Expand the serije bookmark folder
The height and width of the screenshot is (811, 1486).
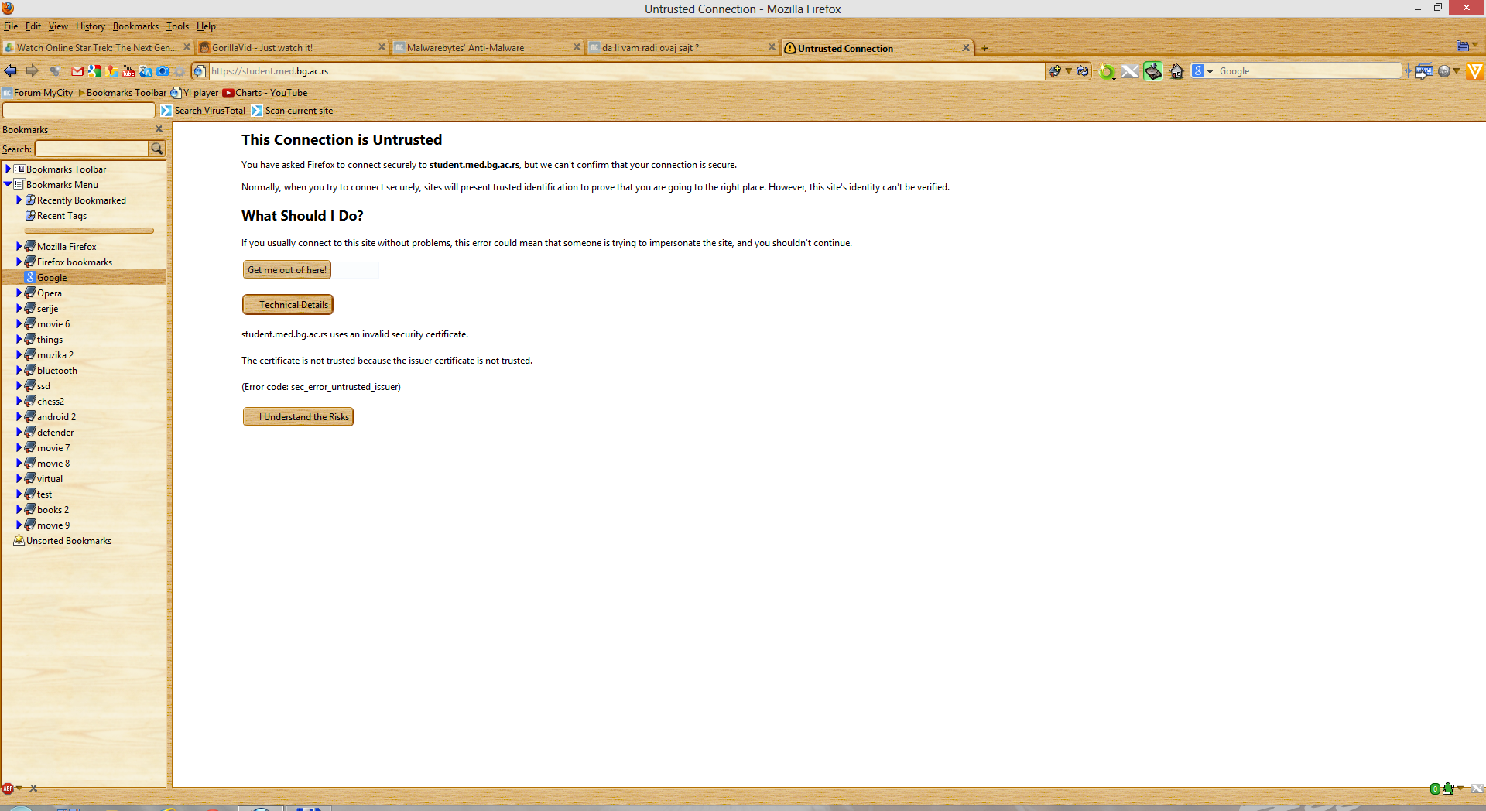19,308
